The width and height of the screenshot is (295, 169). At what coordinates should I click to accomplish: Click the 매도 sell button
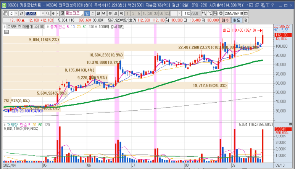[237, 20]
